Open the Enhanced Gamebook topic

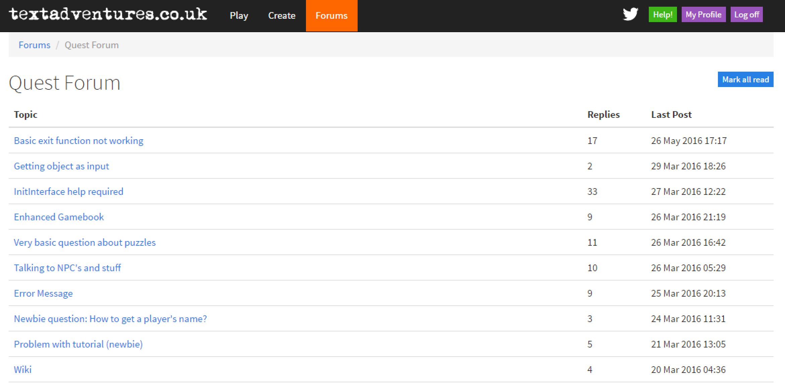tap(59, 217)
